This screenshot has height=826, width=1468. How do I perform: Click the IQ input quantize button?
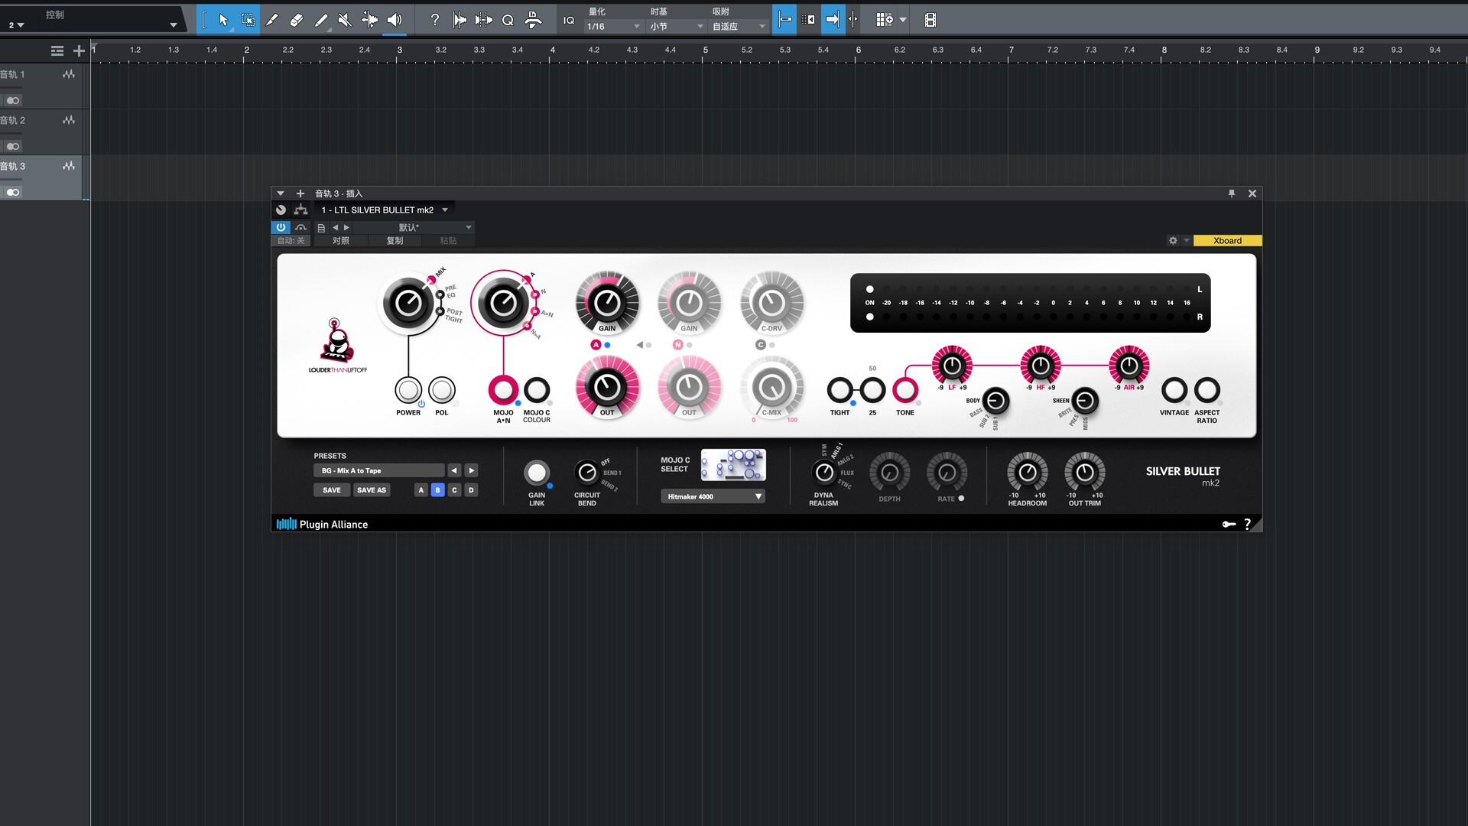coord(569,21)
